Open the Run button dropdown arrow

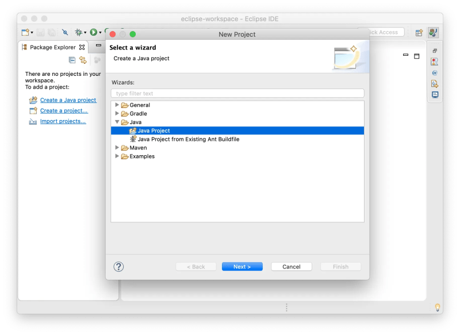pos(100,33)
